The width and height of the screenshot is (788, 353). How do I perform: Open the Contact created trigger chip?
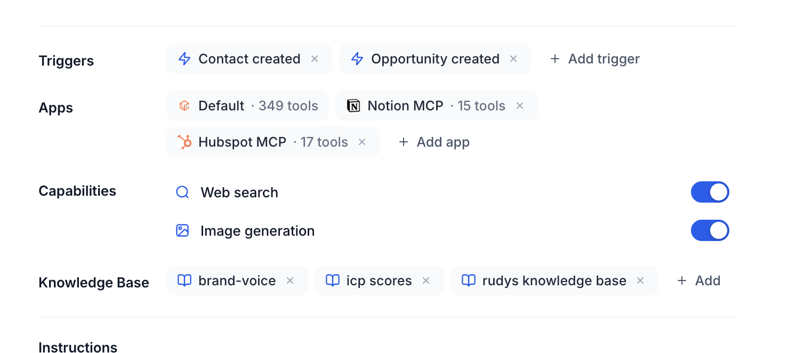250,59
